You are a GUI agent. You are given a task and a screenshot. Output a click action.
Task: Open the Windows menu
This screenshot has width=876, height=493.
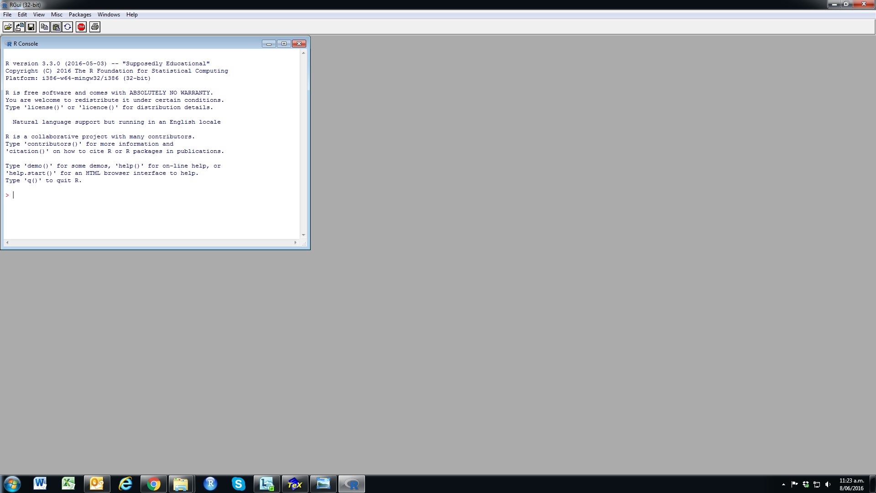109,15
